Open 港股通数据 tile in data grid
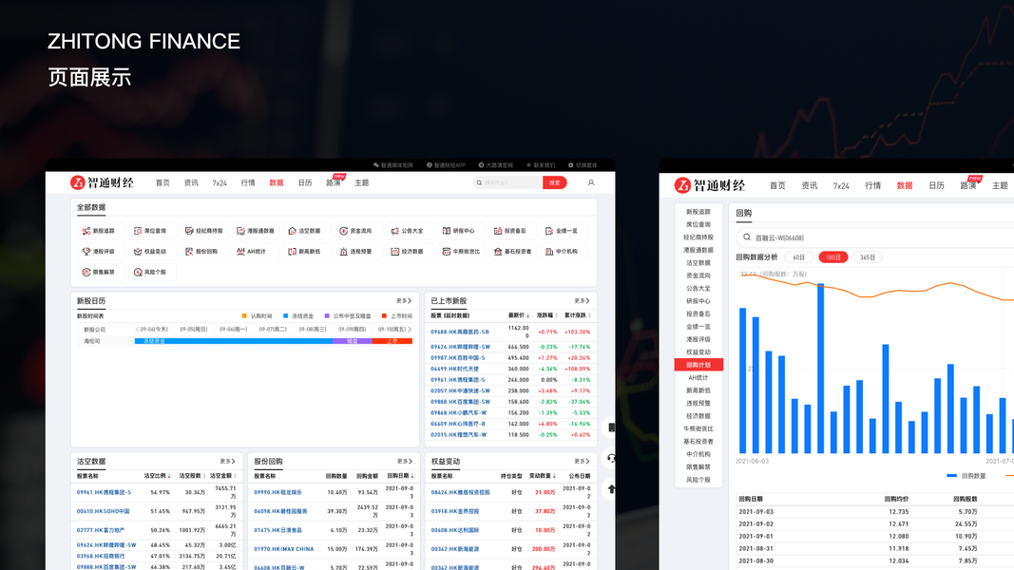The image size is (1014, 570). (256, 231)
